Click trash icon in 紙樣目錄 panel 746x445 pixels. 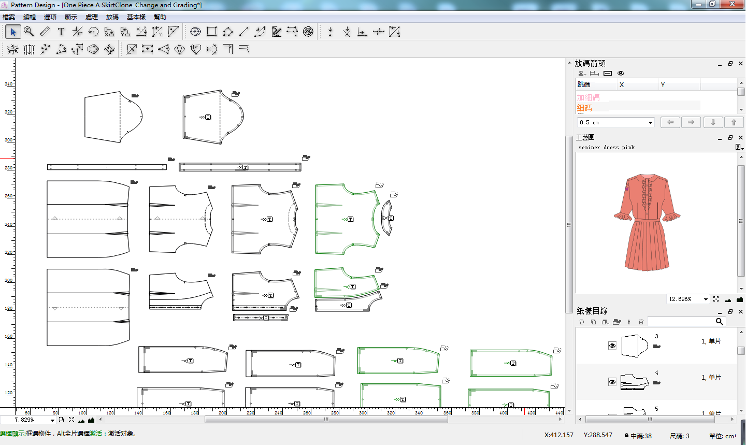point(641,322)
